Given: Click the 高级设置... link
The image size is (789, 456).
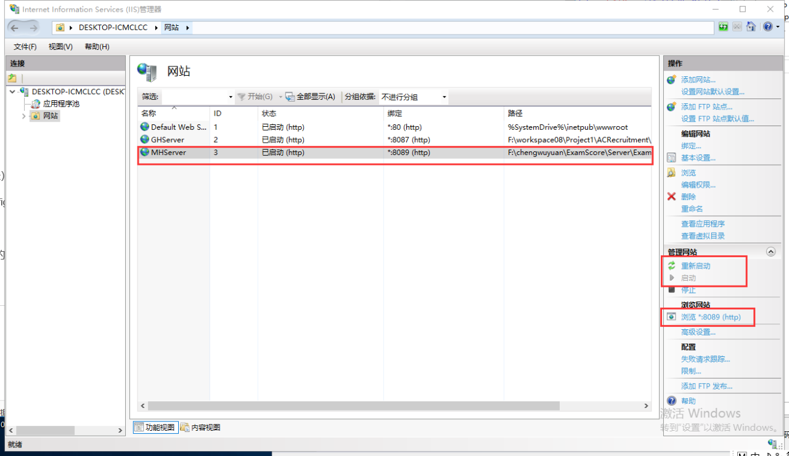Looking at the screenshot, I should (x=698, y=332).
